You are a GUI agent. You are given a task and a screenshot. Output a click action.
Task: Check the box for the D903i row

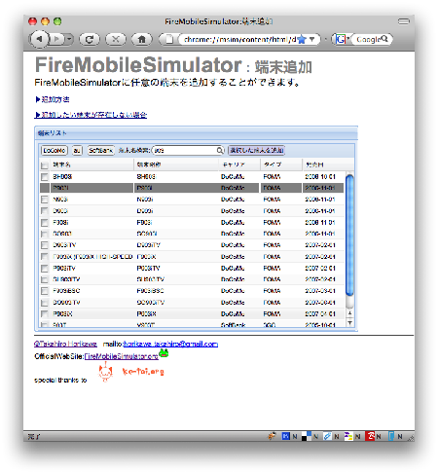(x=45, y=211)
